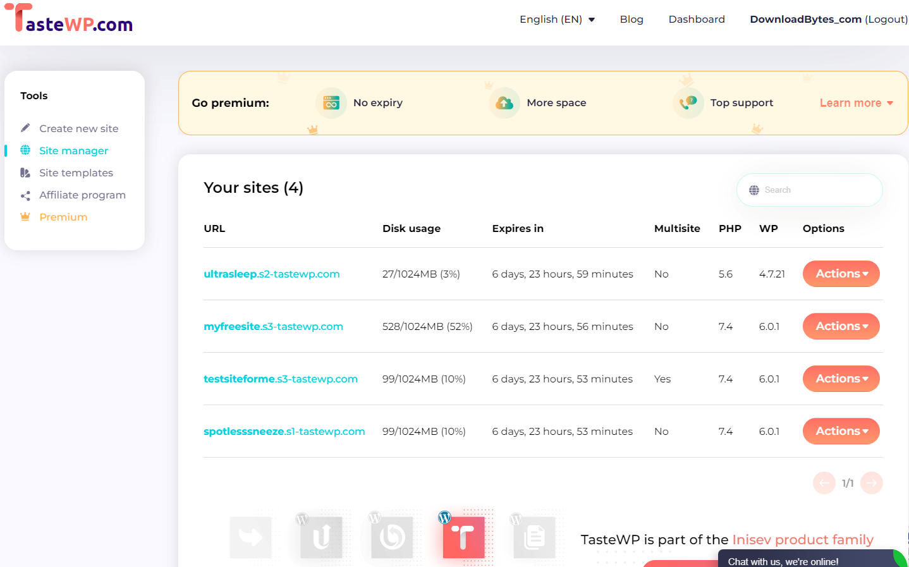Click Inisev product family link
This screenshot has width=909, height=567.
[x=803, y=540]
